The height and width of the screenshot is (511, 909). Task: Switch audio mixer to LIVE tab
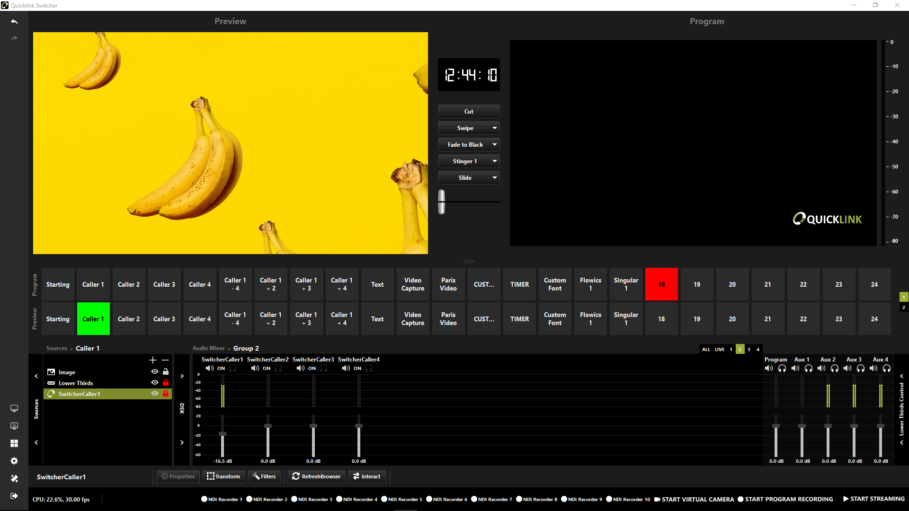point(720,349)
